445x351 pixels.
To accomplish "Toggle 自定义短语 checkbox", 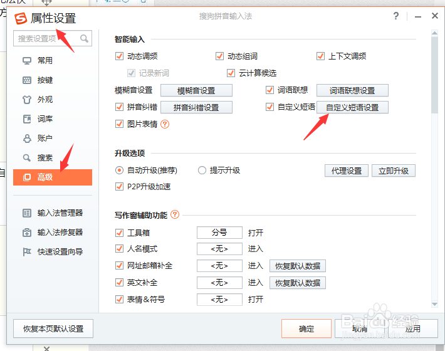I will click(270, 107).
